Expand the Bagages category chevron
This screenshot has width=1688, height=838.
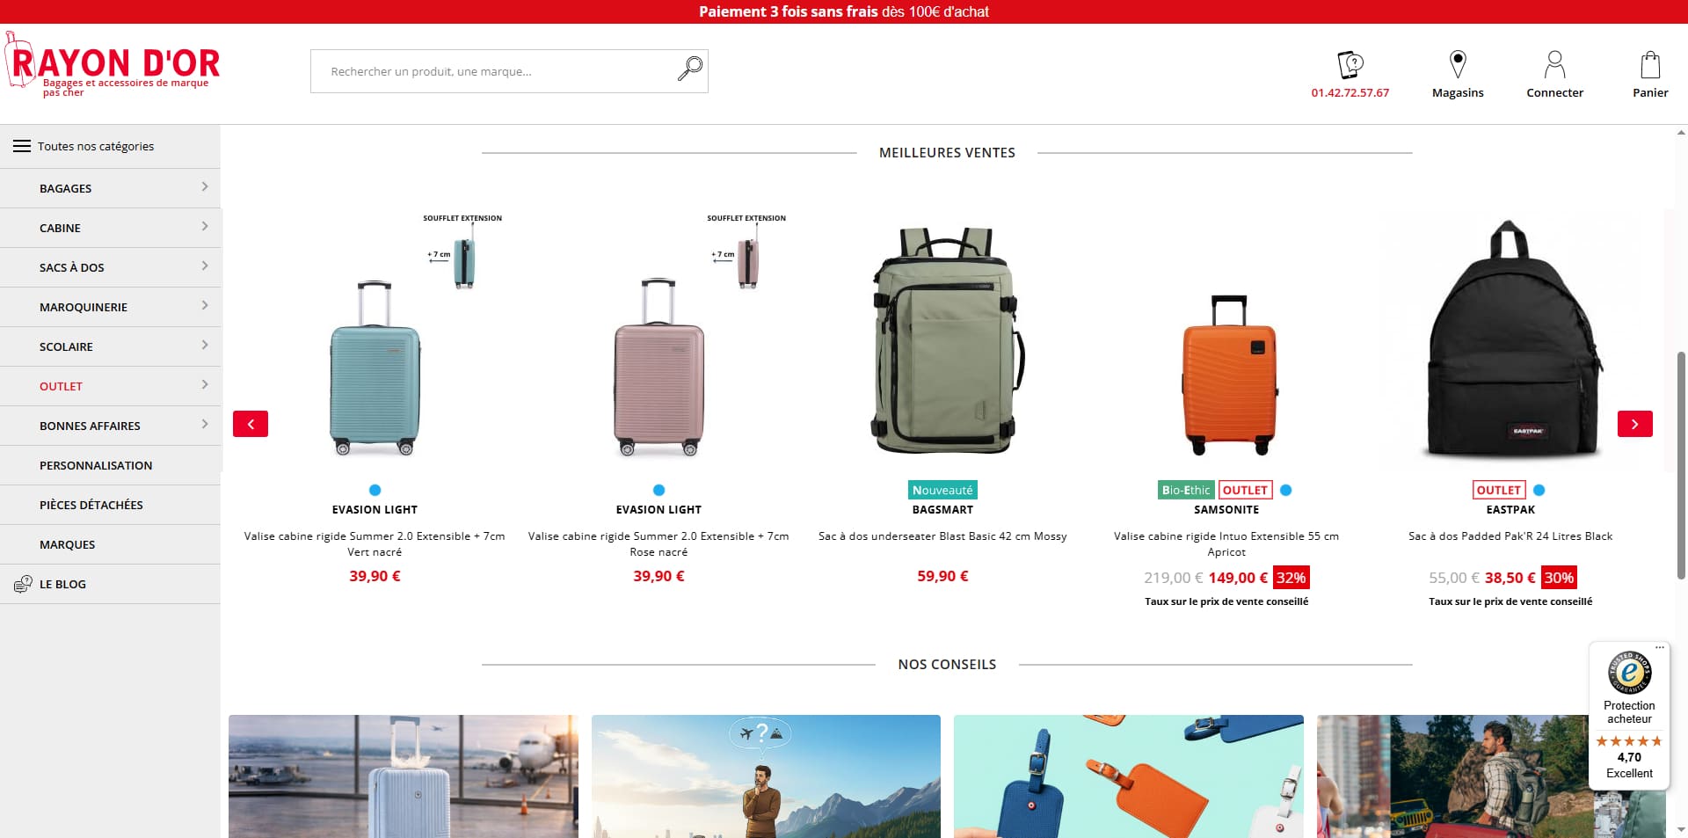pos(205,187)
